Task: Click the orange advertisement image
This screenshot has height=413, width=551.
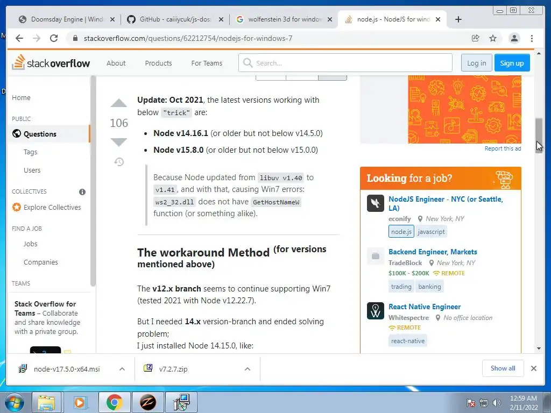Action: click(x=464, y=109)
